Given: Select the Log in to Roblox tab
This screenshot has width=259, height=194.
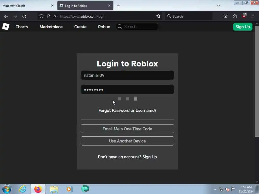Looking at the screenshot, I should pos(85,6).
